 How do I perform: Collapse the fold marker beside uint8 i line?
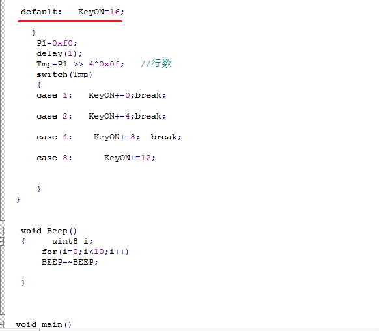pyautogui.click(x=2, y=241)
